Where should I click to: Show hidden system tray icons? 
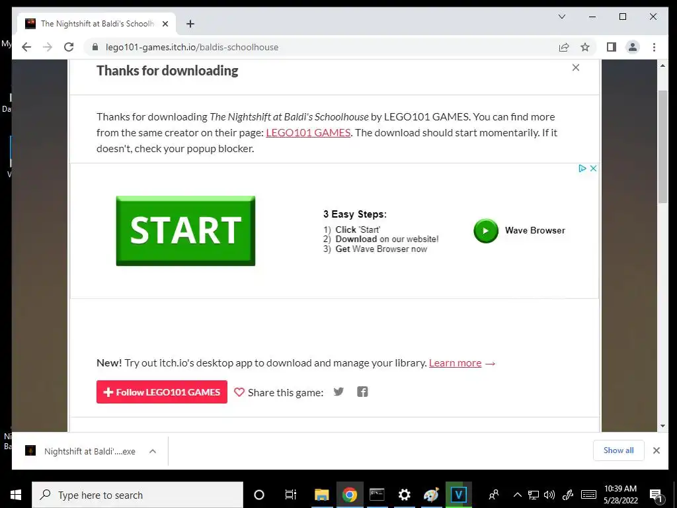pyautogui.click(x=517, y=495)
